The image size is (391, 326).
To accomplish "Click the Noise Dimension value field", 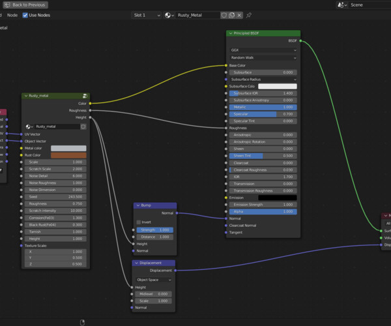I will pos(55,190).
